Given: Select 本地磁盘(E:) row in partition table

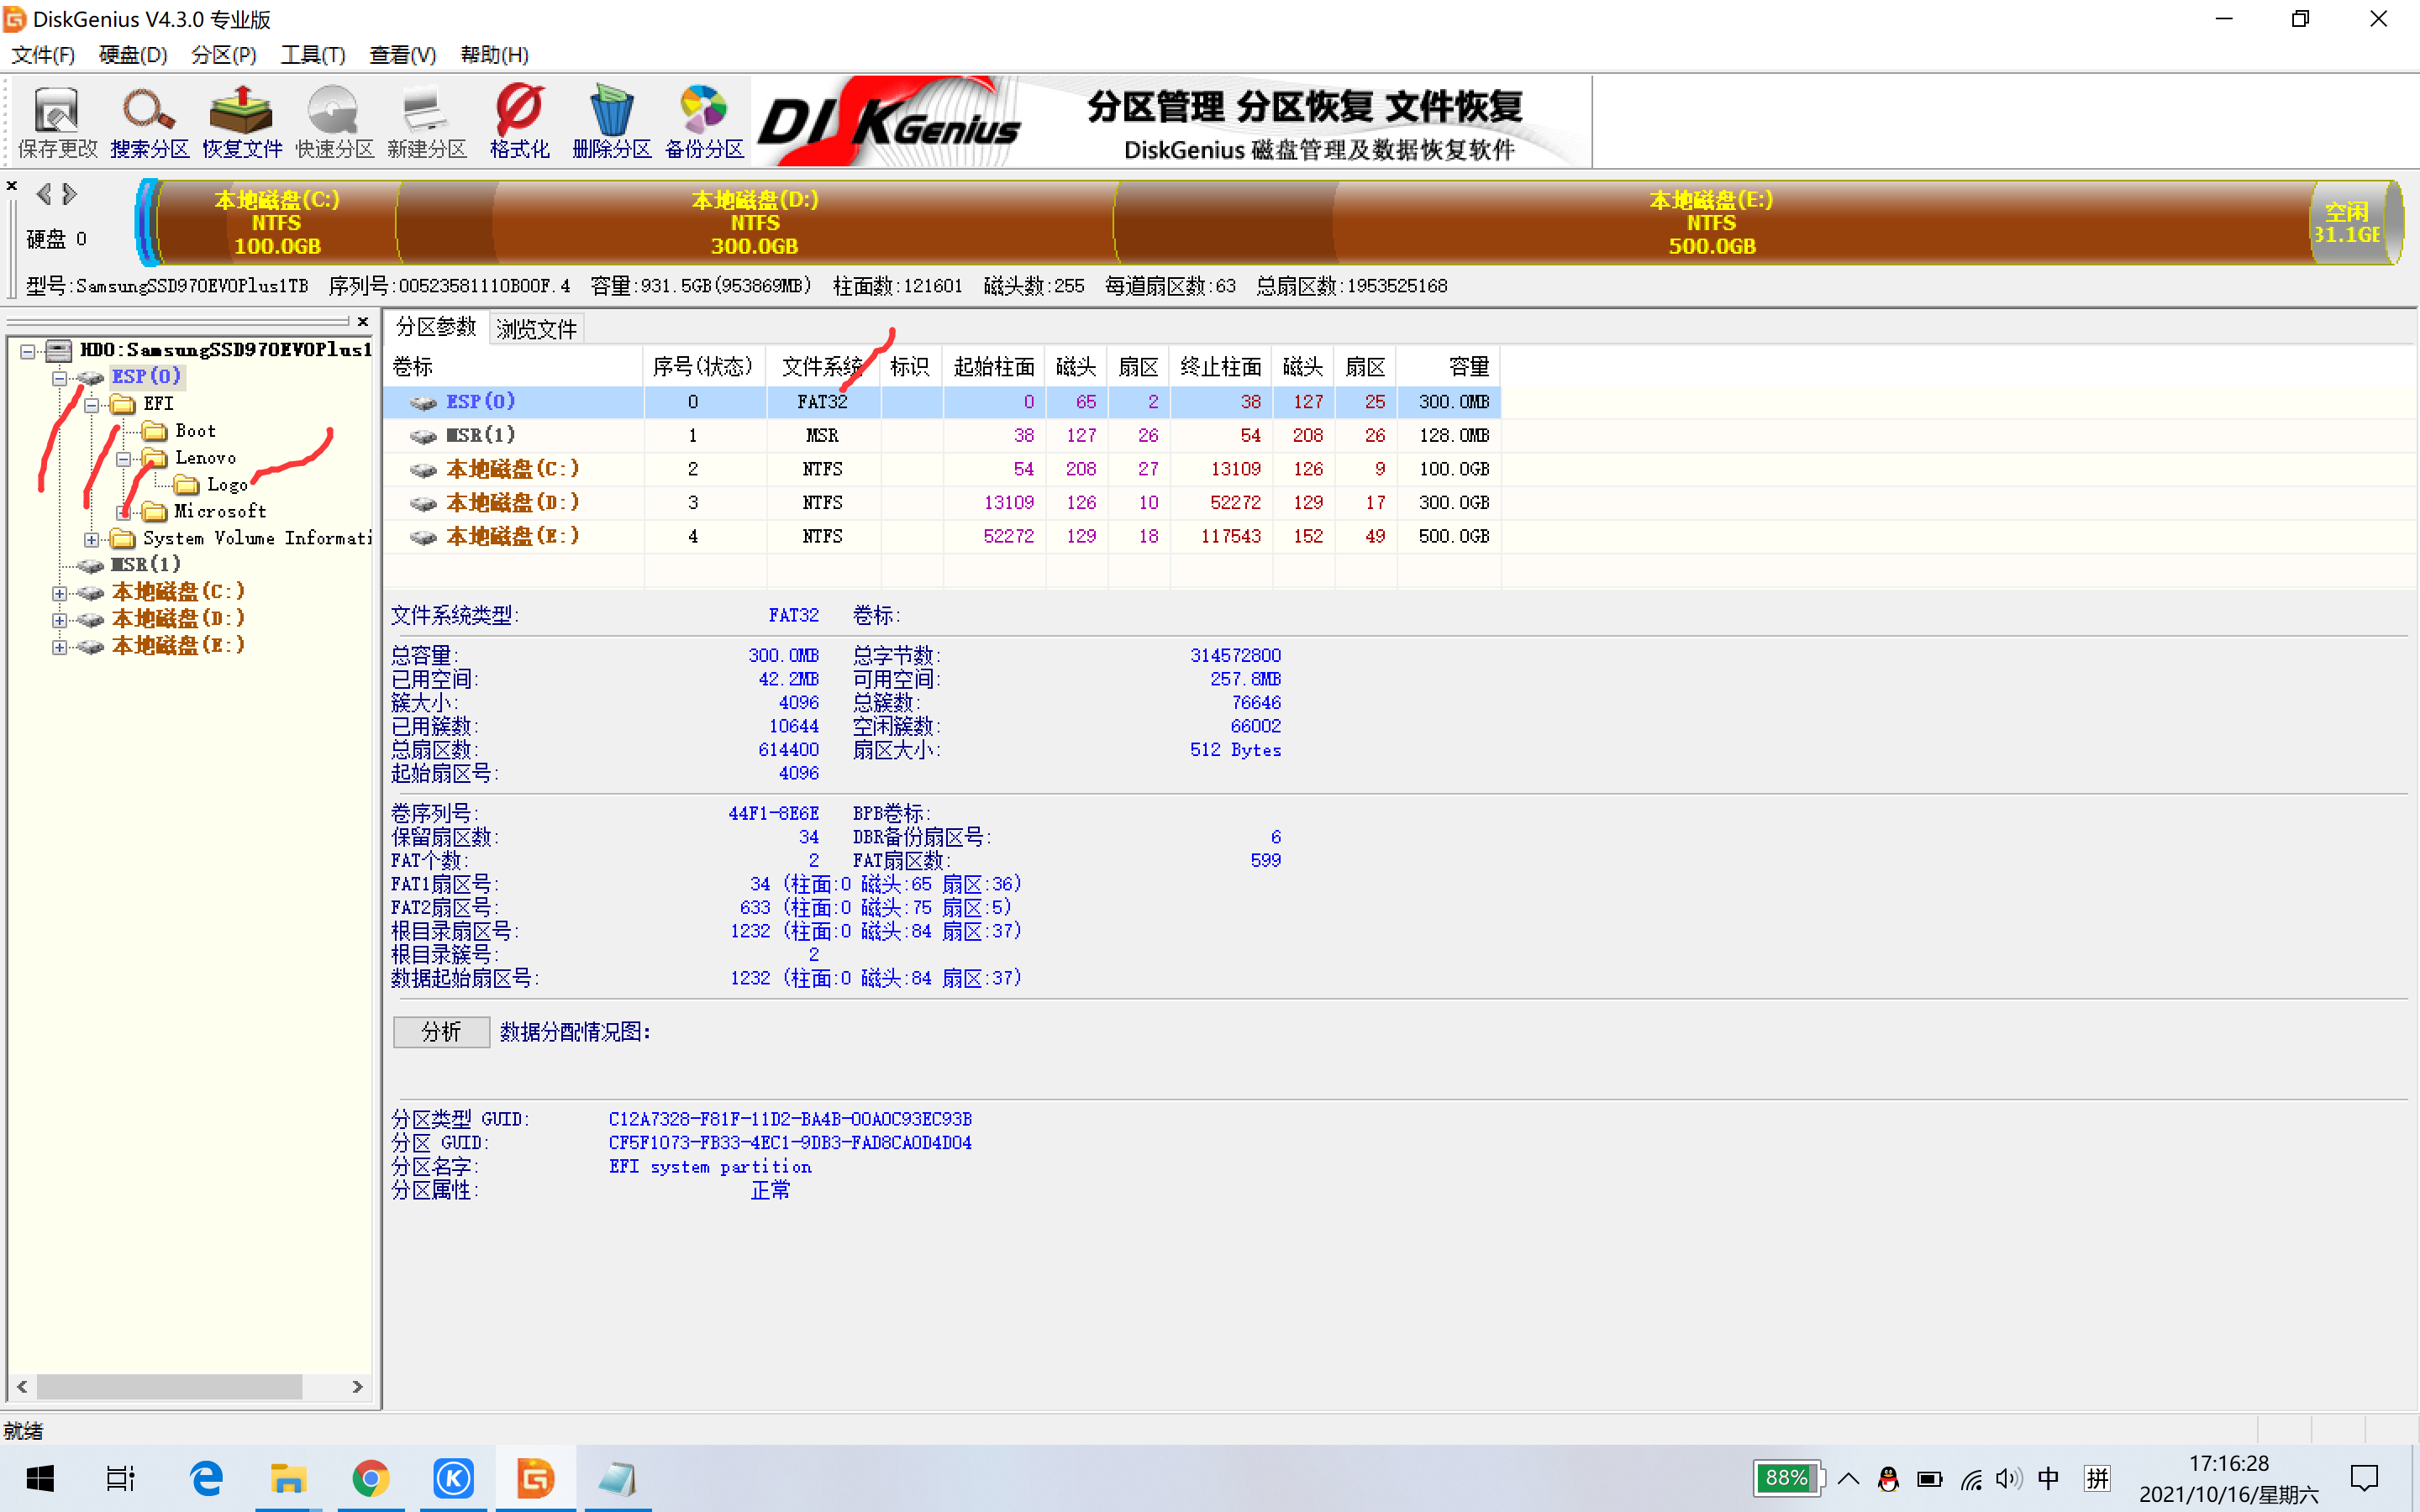Looking at the screenshot, I should (x=941, y=537).
